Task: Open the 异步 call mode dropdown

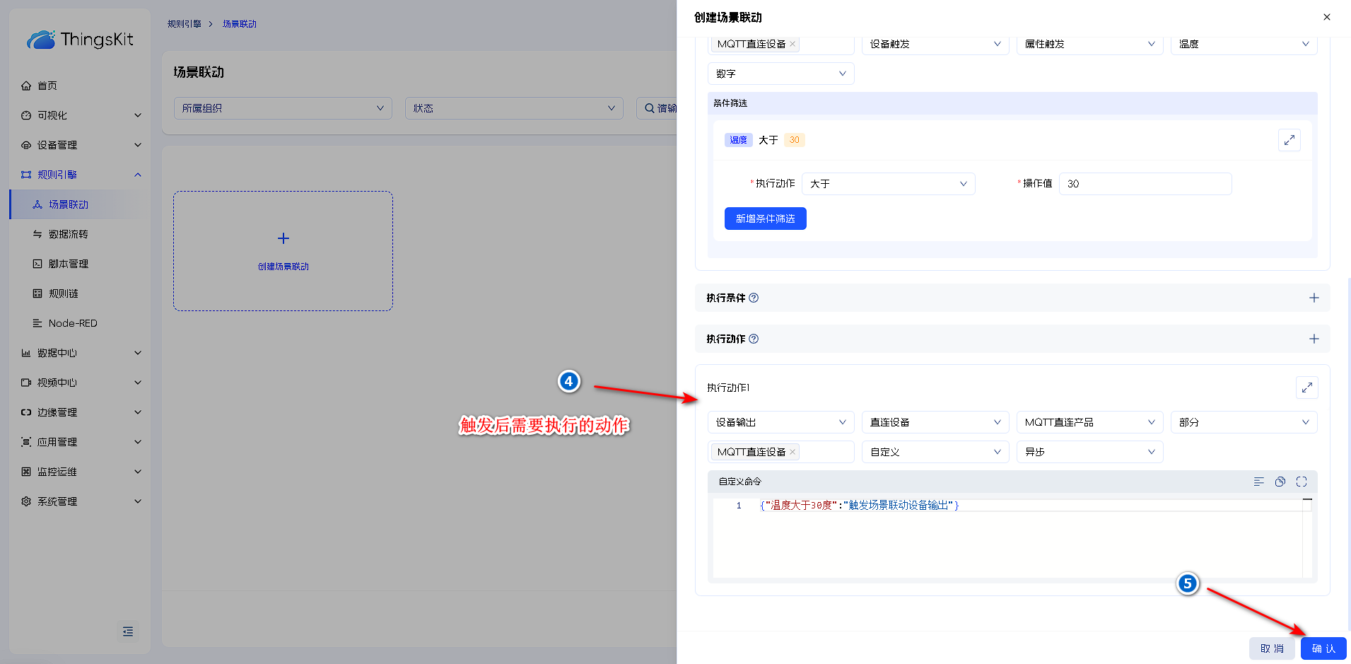Action: (x=1089, y=452)
